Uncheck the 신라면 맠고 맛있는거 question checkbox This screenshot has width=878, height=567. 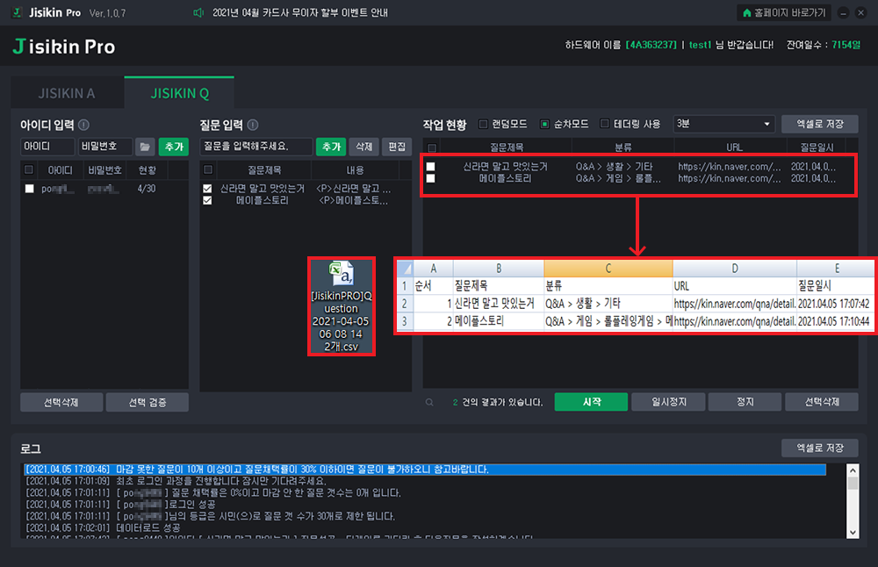[208, 189]
